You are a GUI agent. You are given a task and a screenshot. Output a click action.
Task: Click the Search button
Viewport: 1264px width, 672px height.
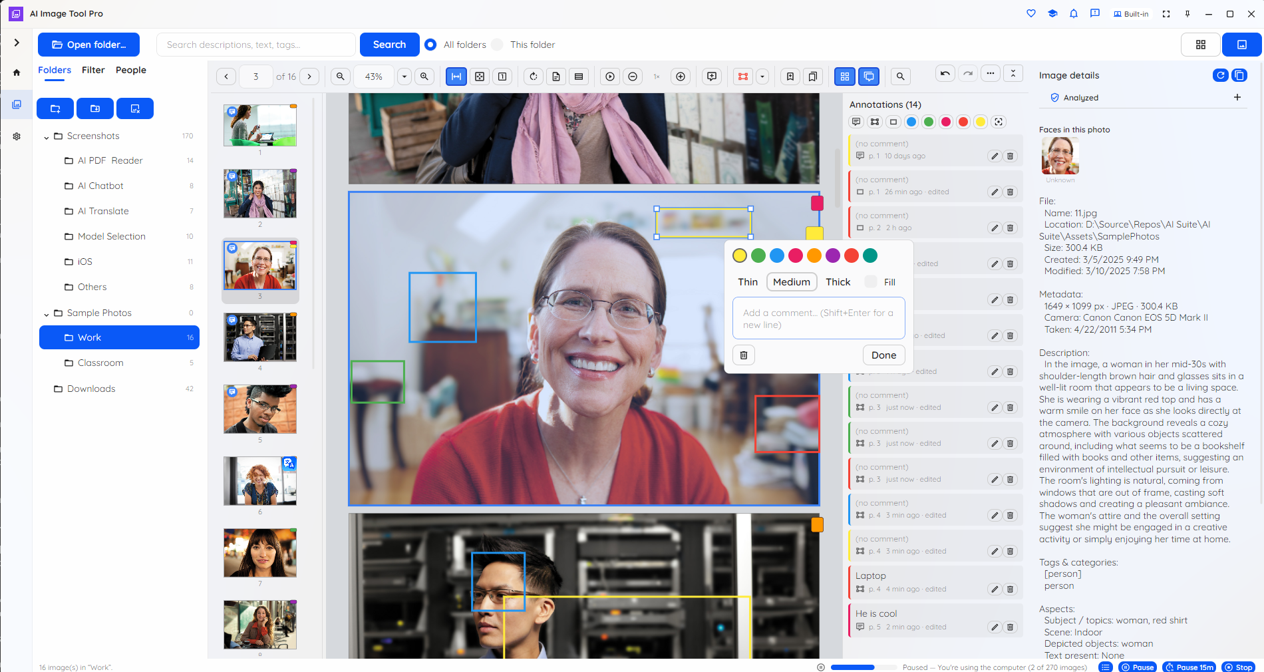click(x=389, y=45)
